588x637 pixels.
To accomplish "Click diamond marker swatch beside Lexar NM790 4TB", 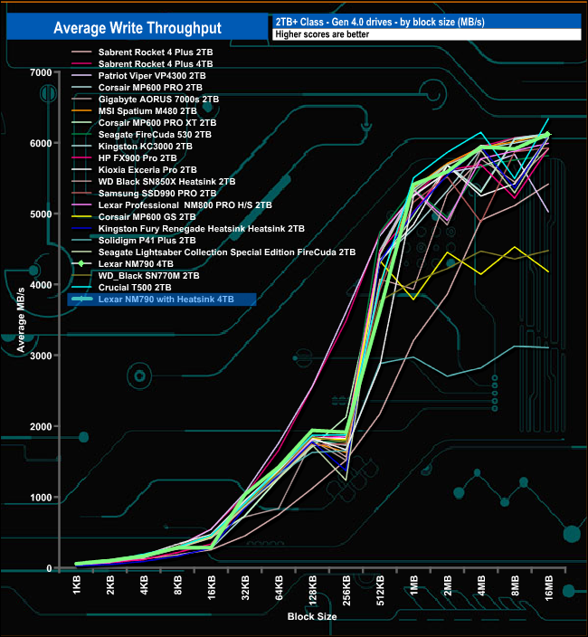I will (81, 264).
